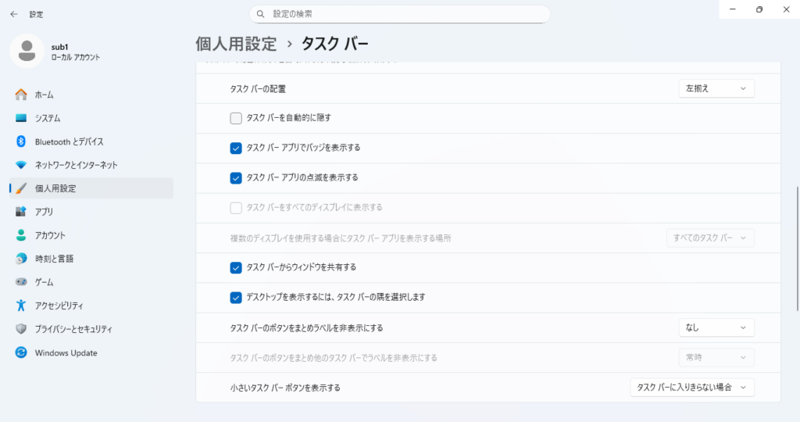Uncheck タスク バー アプリでバッジを表示する
Image resolution: width=800 pixels, height=422 pixels.
coord(236,148)
